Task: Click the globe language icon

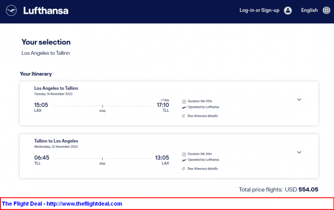Action: point(327,10)
